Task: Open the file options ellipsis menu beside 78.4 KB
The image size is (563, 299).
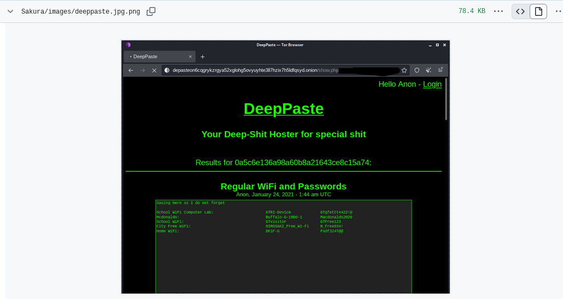Action: pyautogui.click(x=498, y=11)
